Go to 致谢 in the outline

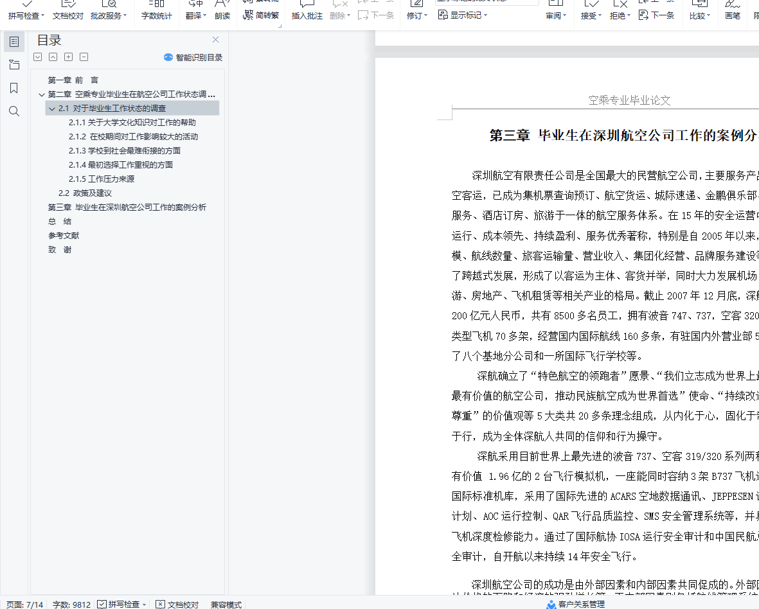[60, 250]
